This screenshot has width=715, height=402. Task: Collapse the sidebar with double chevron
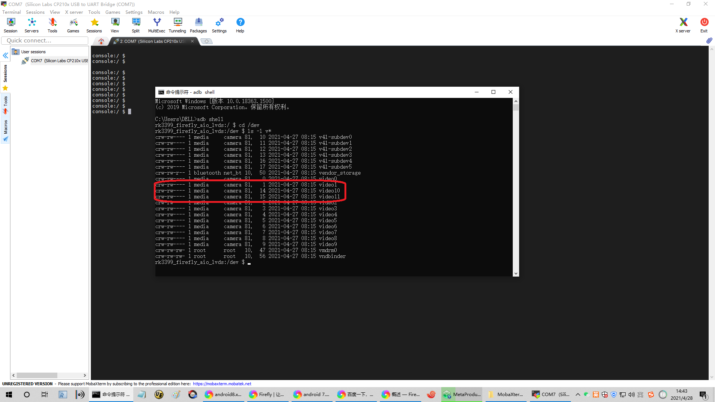coord(6,55)
